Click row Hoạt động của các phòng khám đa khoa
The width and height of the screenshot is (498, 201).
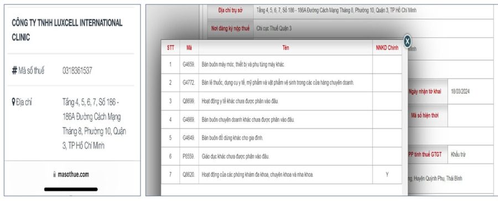click(282, 174)
